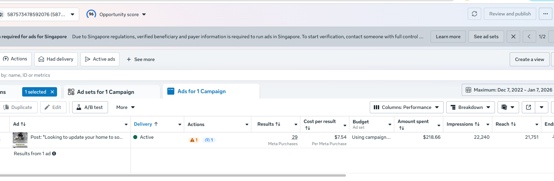The width and height of the screenshot is (554, 181).
Task: Click the warning badge in Actions column
Action: tap(194, 140)
